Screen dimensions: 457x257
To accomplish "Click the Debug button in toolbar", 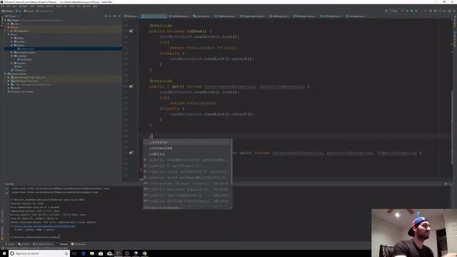I will (x=412, y=11).
